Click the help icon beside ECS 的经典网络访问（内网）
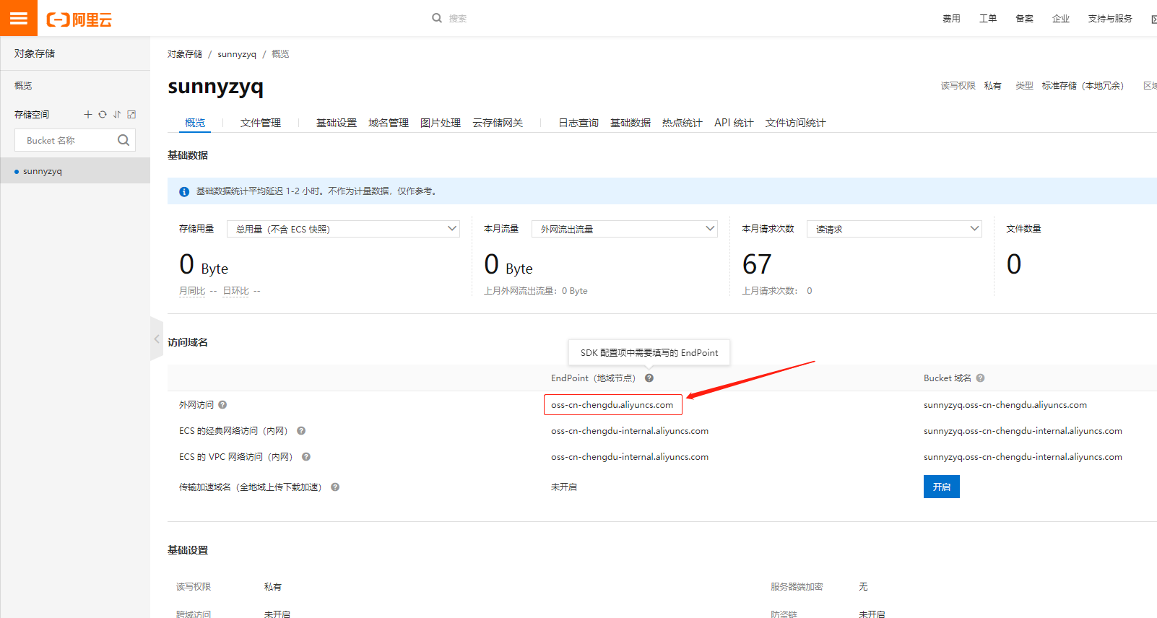The width and height of the screenshot is (1157, 618). tap(301, 431)
